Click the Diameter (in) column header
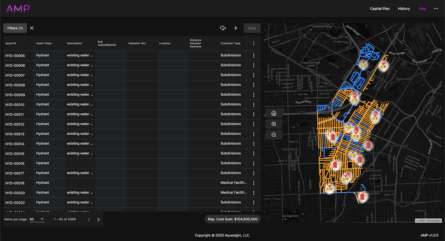 coord(137,43)
